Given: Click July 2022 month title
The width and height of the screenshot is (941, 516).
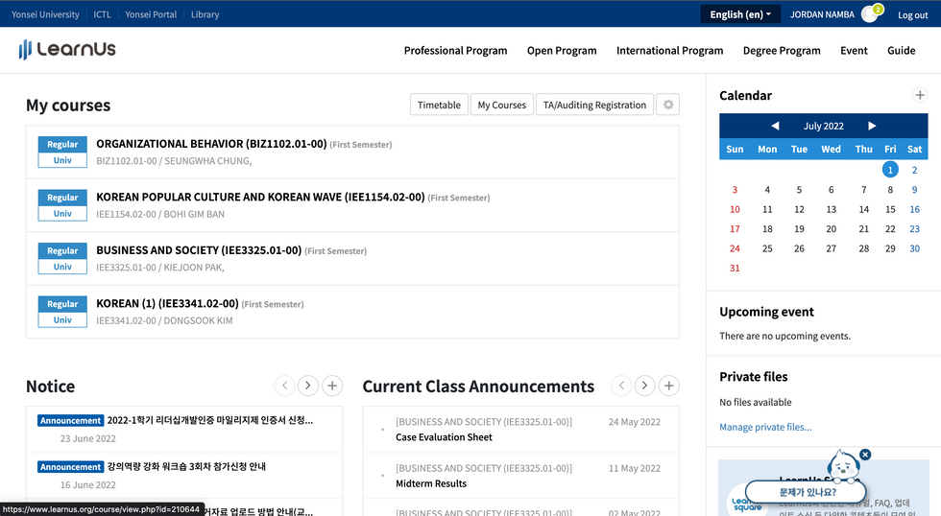Looking at the screenshot, I should [824, 126].
